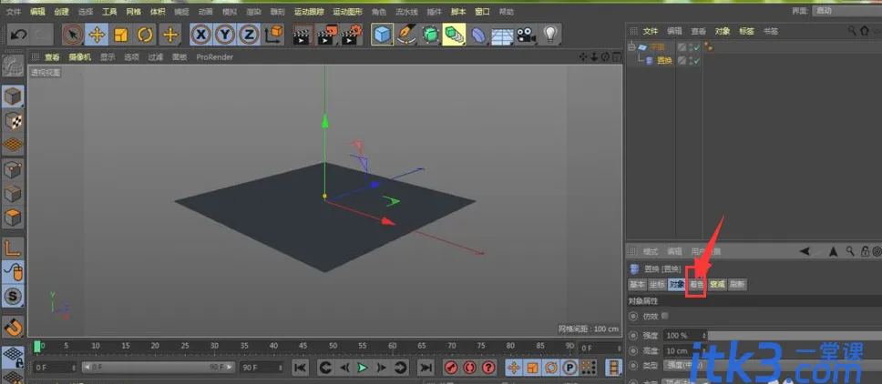The height and width of the screenshot is (384, 882).
Task: Open the 运动图形 menu
Action: tap(347, 11)
